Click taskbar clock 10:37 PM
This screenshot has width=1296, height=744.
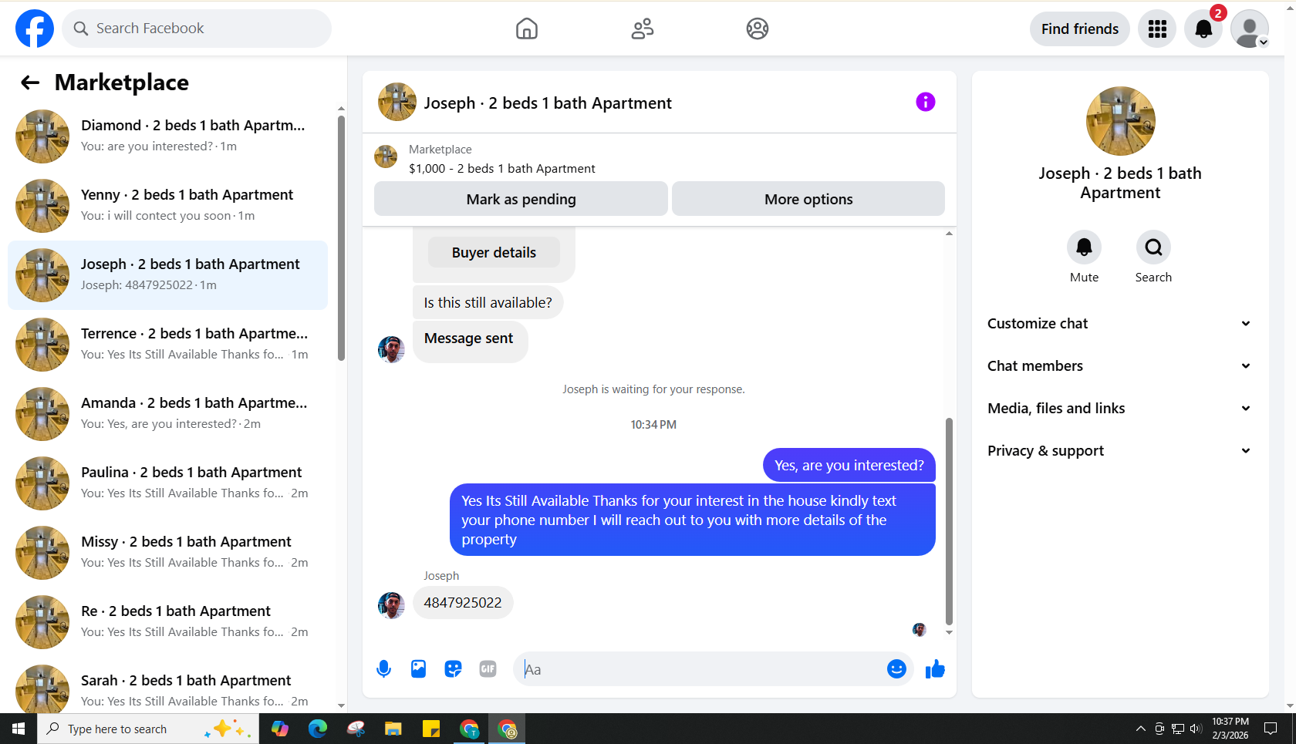1230,729
